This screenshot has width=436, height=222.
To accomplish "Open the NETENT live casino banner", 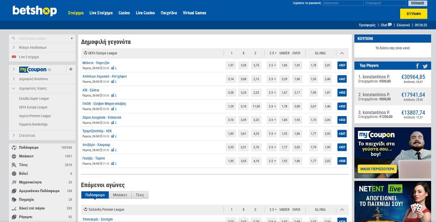I will 392,202.
